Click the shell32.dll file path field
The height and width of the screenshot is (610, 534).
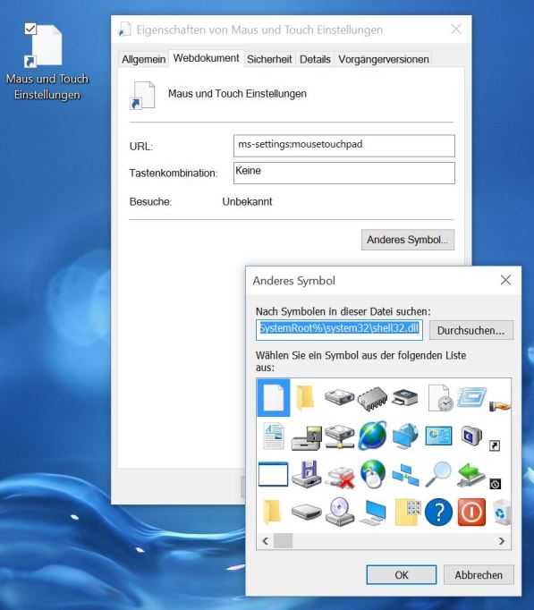tap(339, 330)
